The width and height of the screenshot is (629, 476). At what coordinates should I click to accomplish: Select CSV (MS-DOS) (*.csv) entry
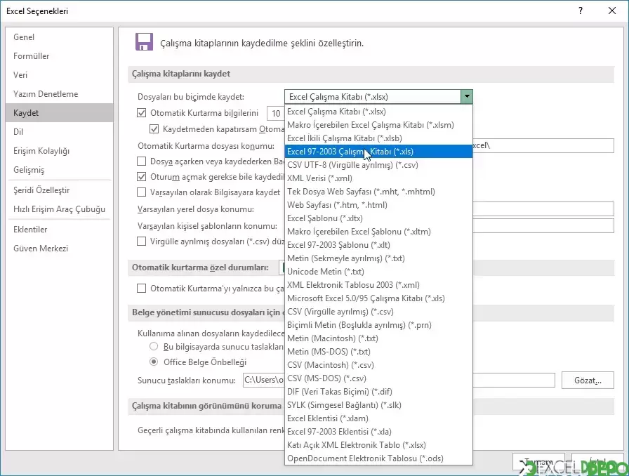(x=378, y=378)
